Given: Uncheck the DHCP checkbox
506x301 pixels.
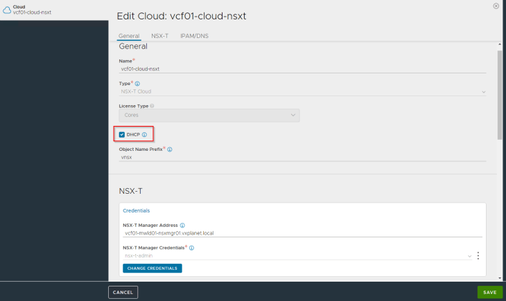Looking at the screenshot, I should click(x=122, y=135).
